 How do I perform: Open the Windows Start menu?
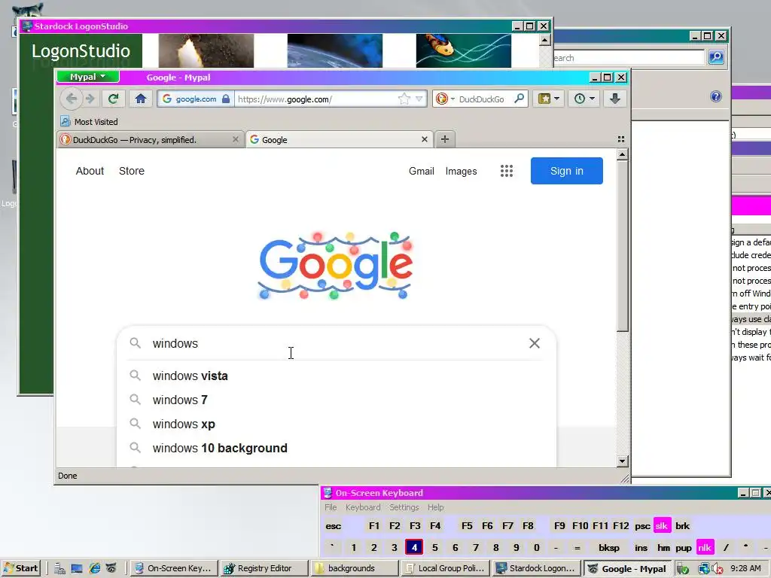click(x=20, y=568)
